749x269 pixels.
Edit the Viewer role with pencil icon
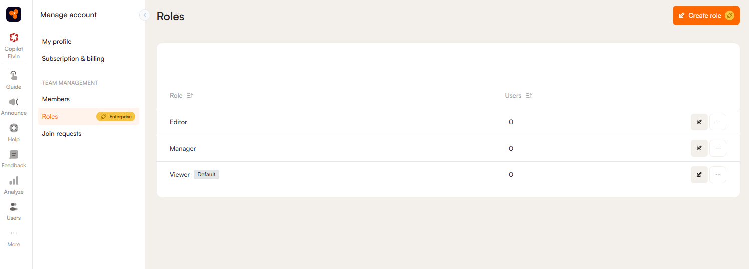pyautogui.click(x=699, y=175)
